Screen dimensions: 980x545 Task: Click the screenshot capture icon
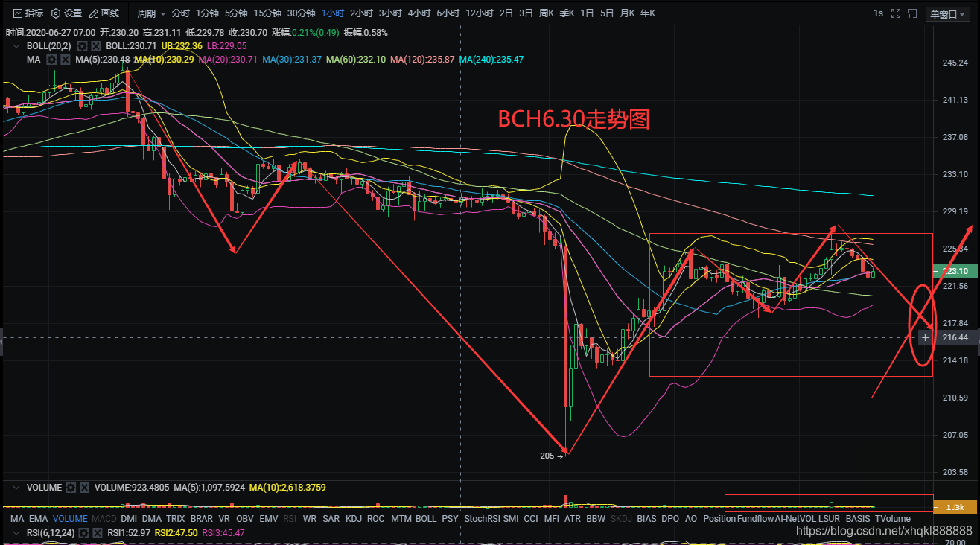click(911, 13)
